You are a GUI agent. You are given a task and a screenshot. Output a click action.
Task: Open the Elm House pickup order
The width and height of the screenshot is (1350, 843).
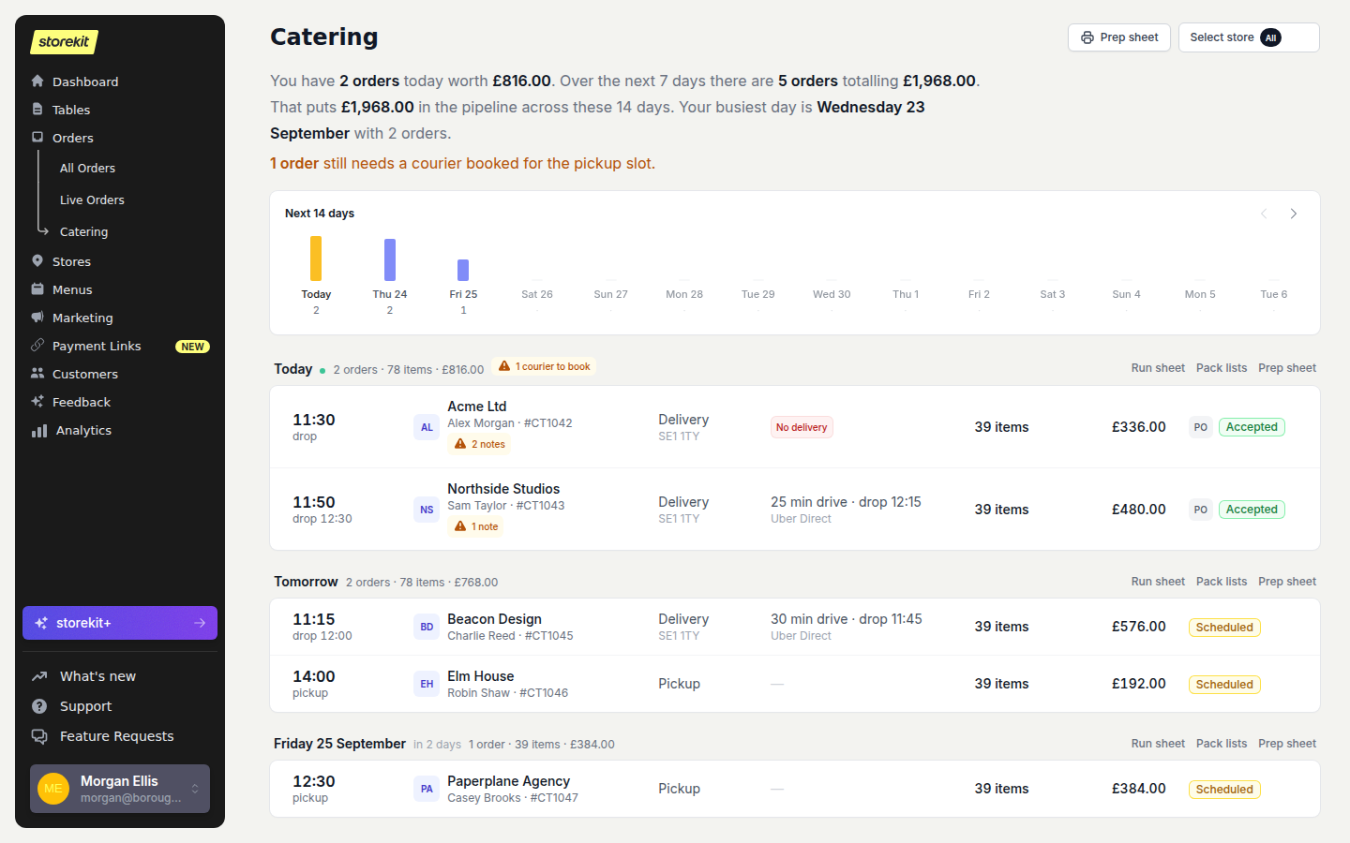(795, 684)
